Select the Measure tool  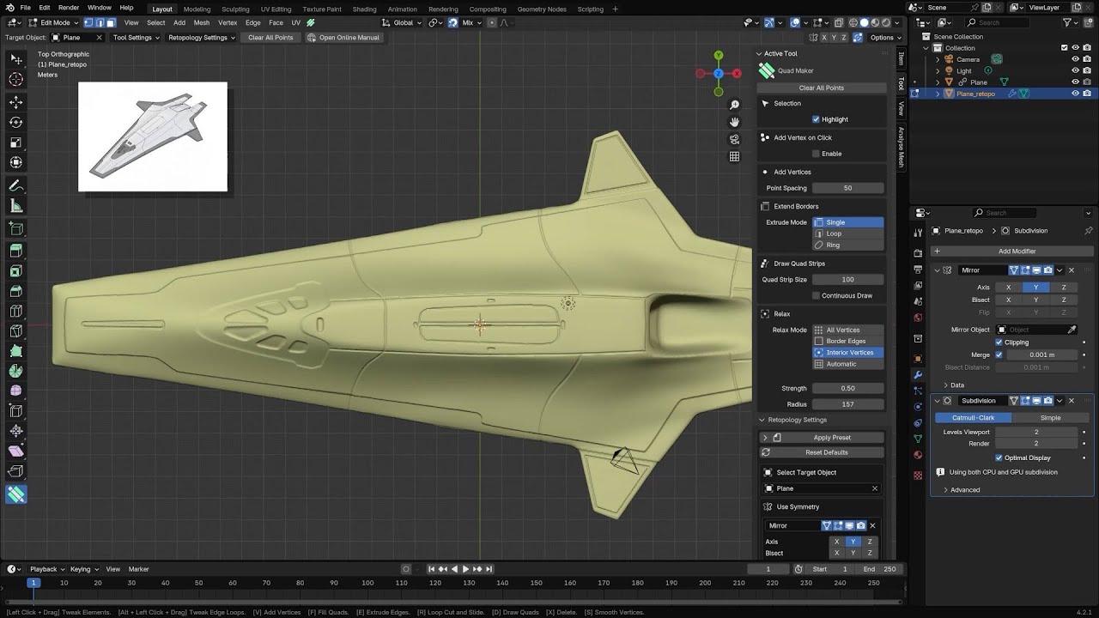click(15, 206)
